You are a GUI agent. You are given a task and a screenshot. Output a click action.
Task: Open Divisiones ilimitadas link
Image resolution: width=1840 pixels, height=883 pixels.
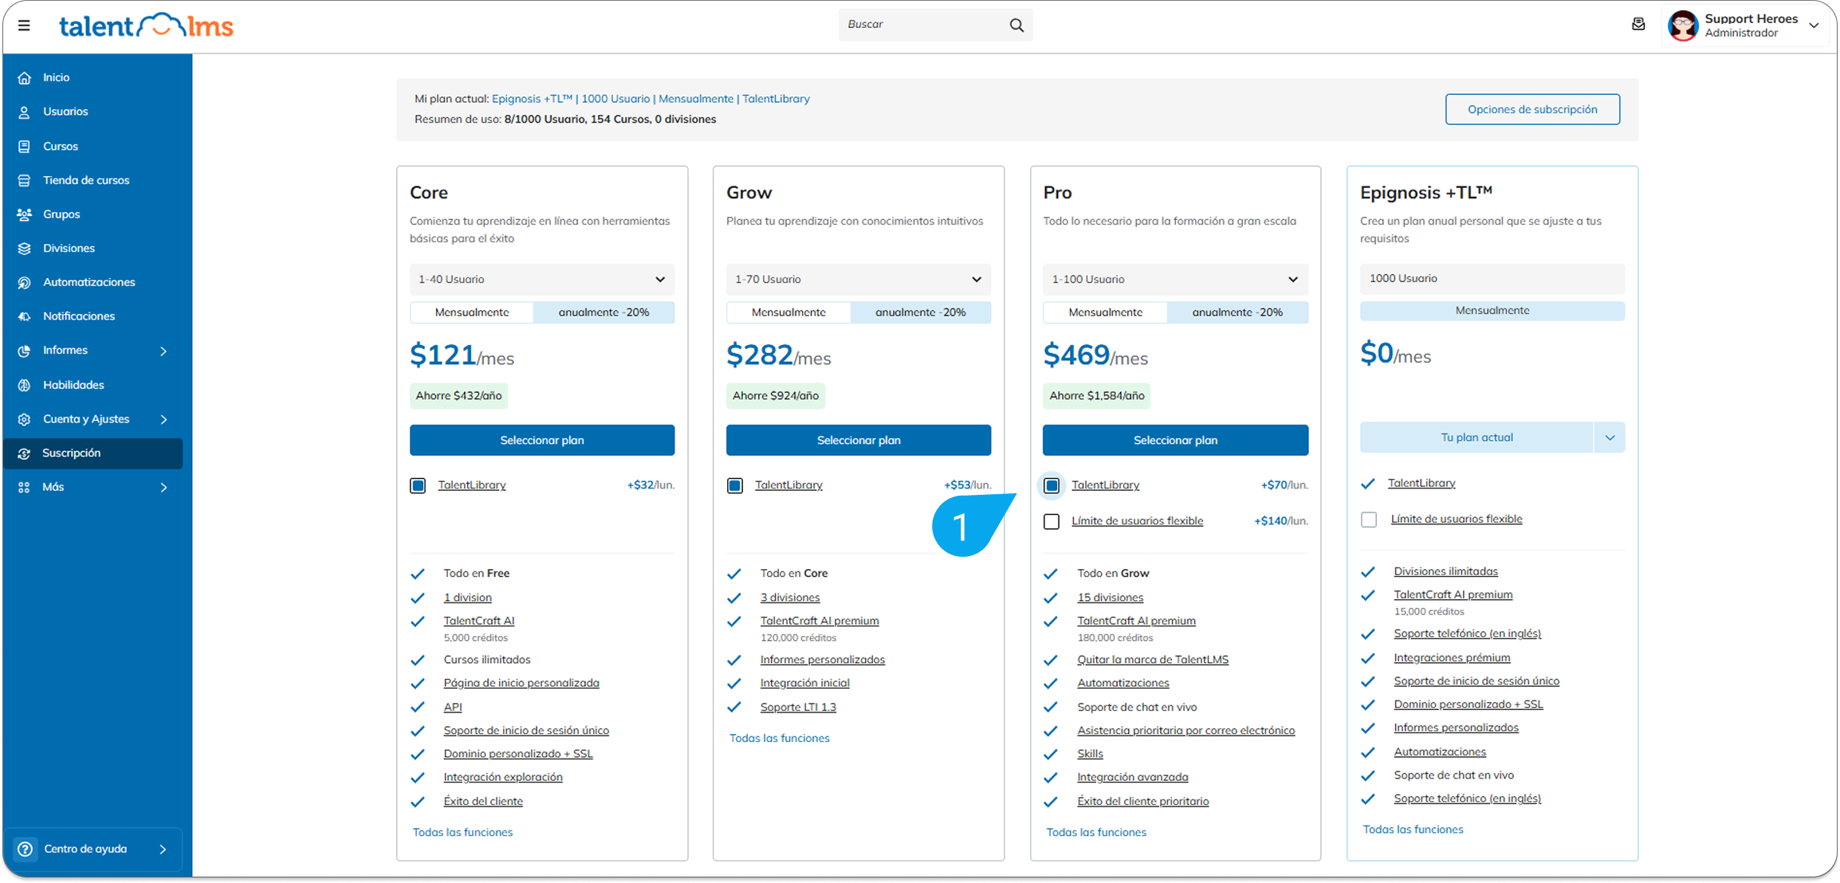pyautogui.click(x=1445, y=571)
